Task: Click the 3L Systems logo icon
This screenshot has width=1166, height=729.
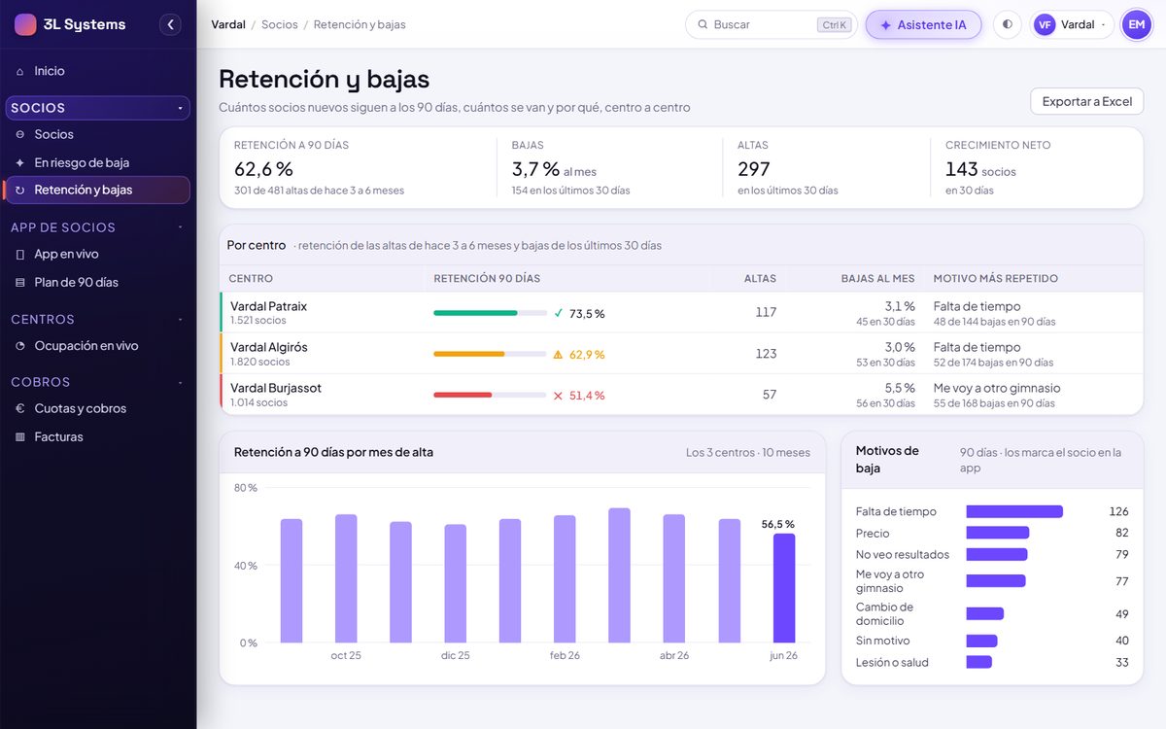Action: pyautogui.click(x=25, y=24)
